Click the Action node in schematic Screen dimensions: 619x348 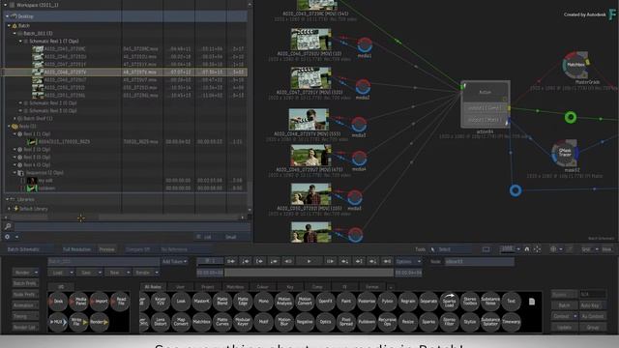point(486,104)
